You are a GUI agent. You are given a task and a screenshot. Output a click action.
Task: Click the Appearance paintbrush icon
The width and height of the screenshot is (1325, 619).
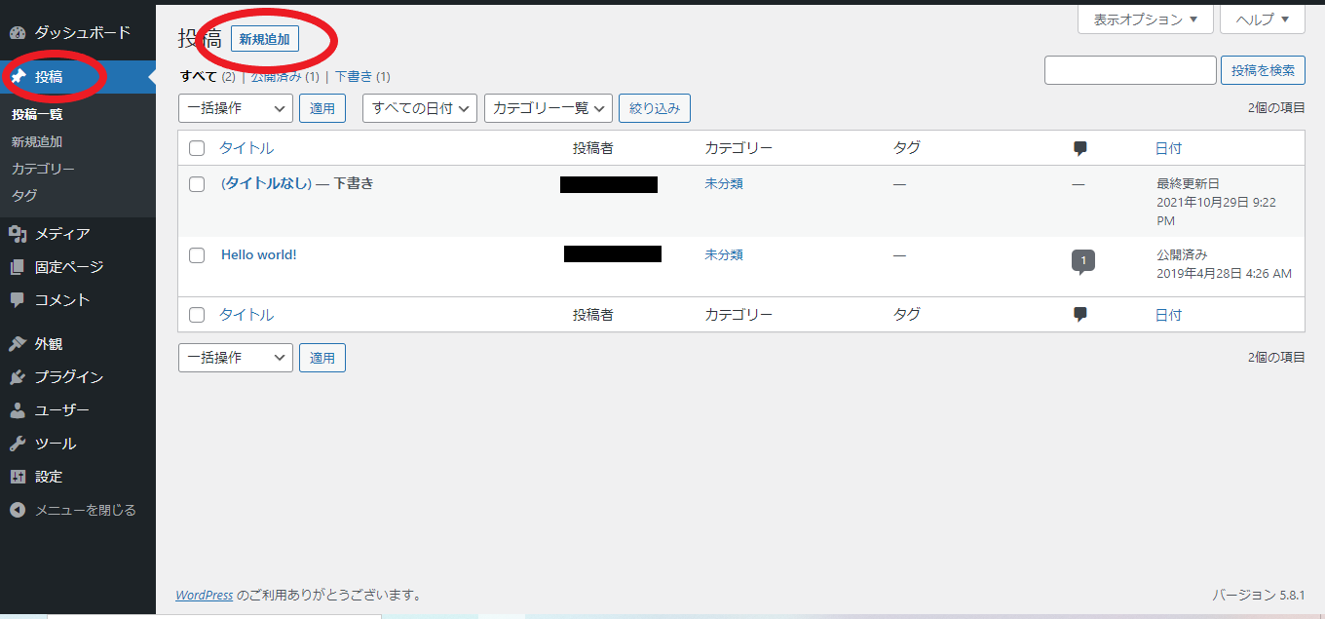(x=18, y=344)
